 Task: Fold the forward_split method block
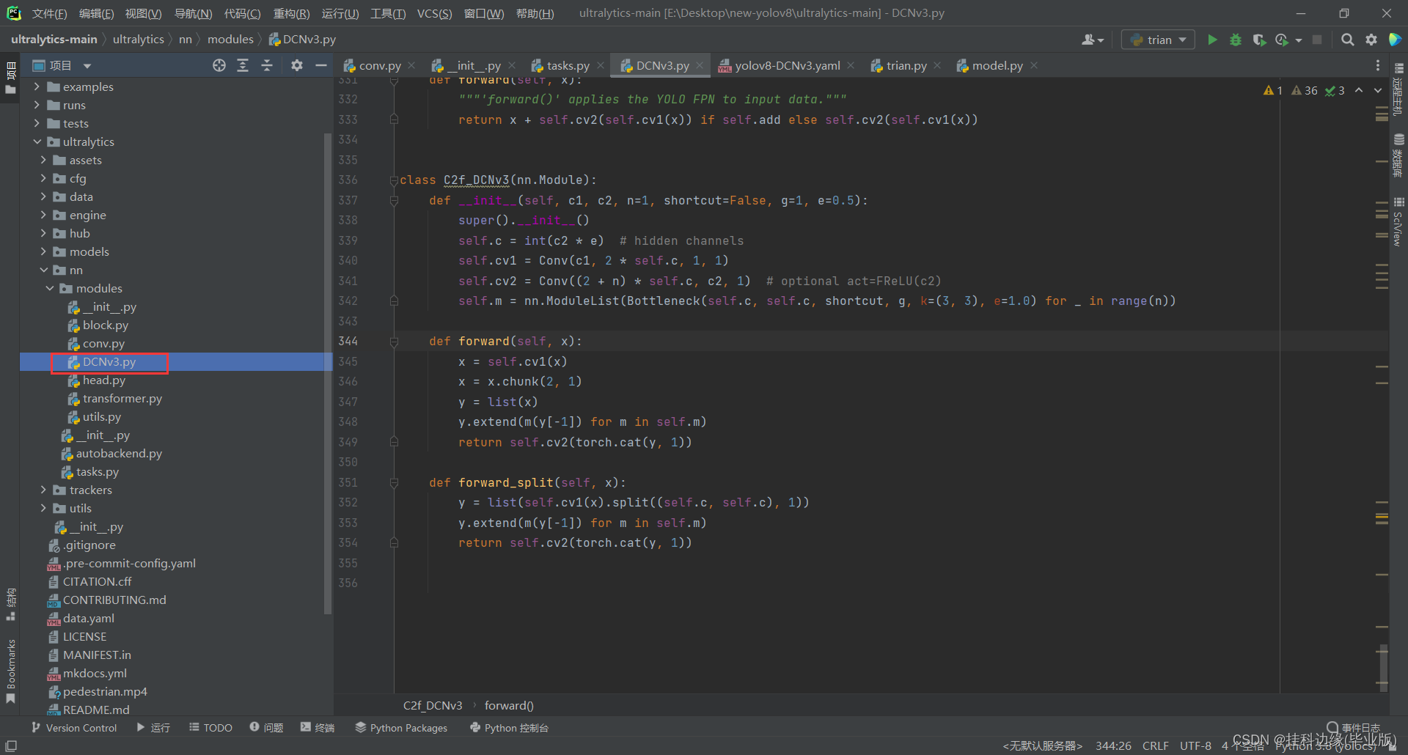(x=394, y=483)
